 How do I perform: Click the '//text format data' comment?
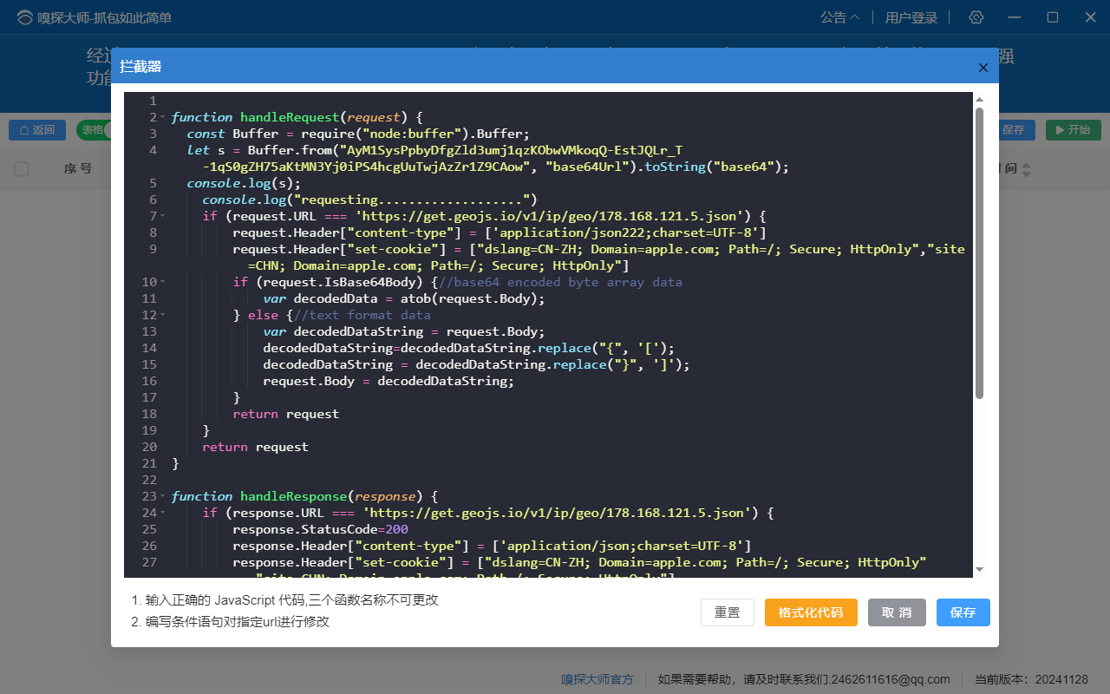362,315
